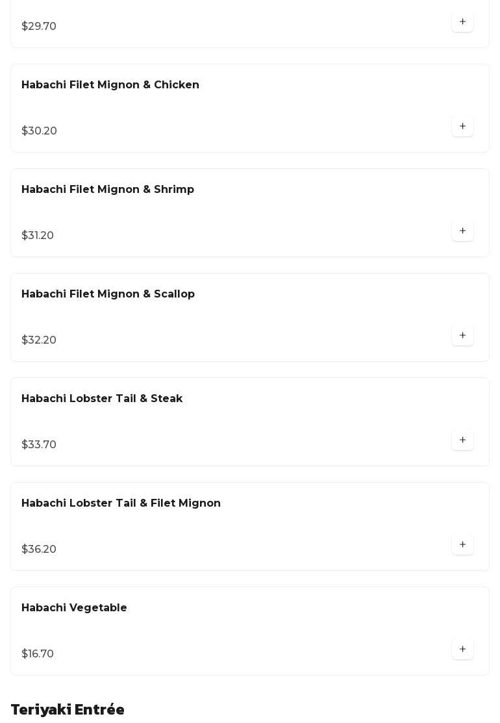500x723 pixels.
Task: Open the Habachi Vegetable item title
Action: point(74,608)
